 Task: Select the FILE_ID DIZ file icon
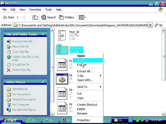pyautogui.click(x=62, y=35)
